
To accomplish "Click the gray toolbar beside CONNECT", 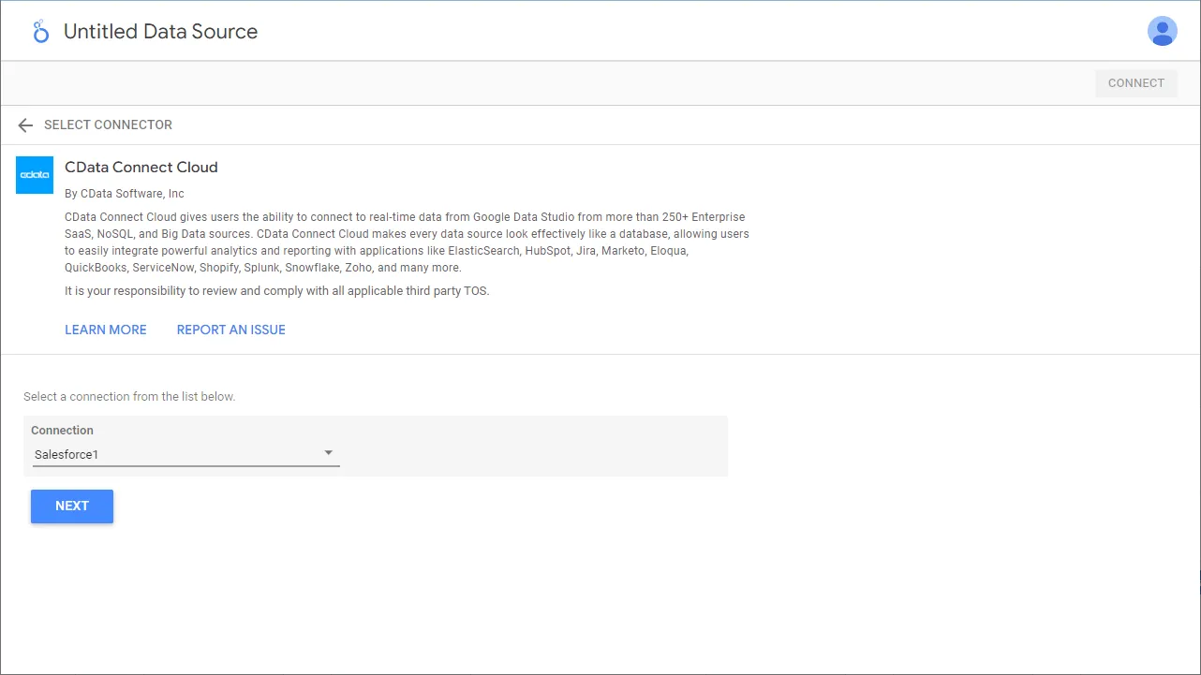I will 562,83.
